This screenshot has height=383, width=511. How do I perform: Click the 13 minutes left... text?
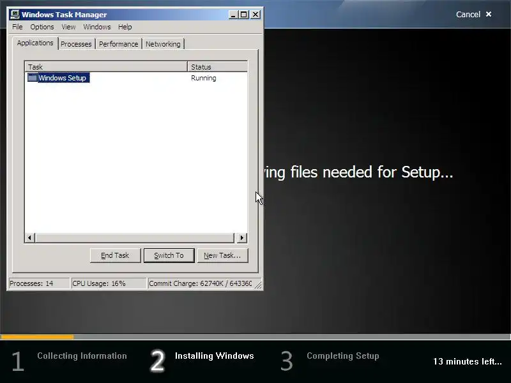[468, 361]
